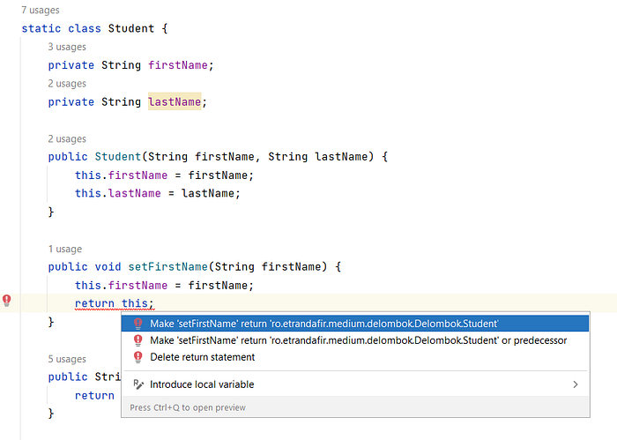This screenshot has width=617, height=440.
Task: Choose the 'or predecessor' return type fix
Action: point(355,340)
